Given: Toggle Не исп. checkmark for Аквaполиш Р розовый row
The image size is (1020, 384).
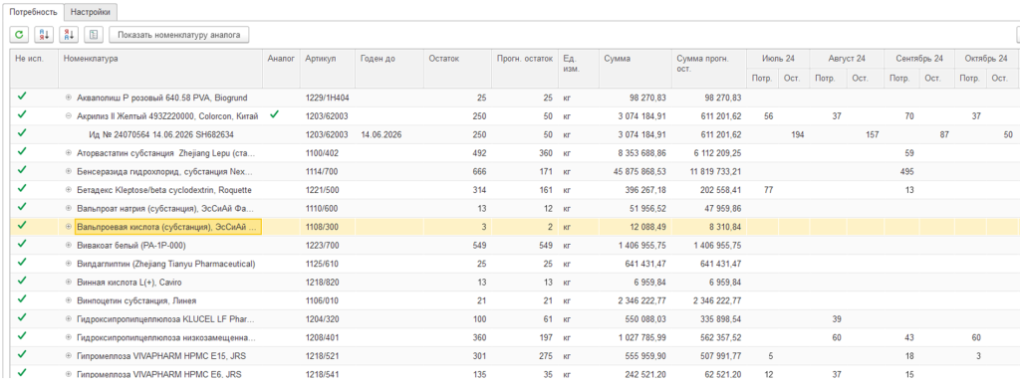Looking at the screenshot, I should click(x=22, y=96).
